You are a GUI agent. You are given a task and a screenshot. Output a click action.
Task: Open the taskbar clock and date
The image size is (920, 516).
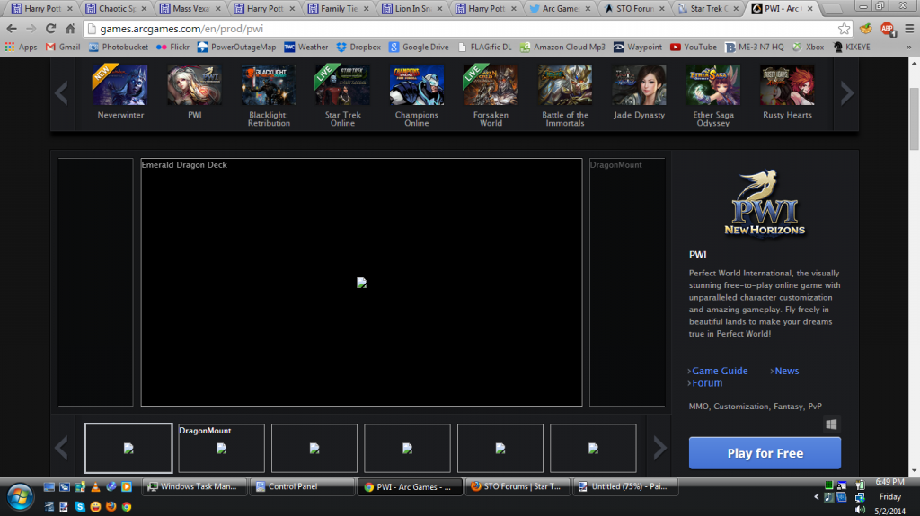tap(890, 496)
